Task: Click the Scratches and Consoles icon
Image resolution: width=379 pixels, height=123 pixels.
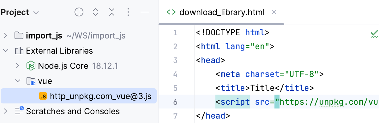Action: 19,111
